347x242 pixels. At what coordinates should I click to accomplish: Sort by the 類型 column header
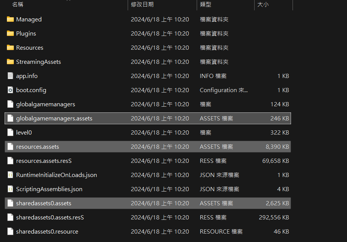pos(206,5)
